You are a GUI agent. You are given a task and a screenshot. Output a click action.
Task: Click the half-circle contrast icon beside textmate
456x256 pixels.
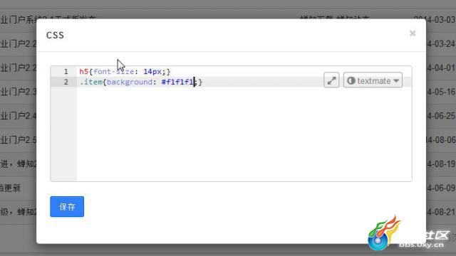[351, 80]
